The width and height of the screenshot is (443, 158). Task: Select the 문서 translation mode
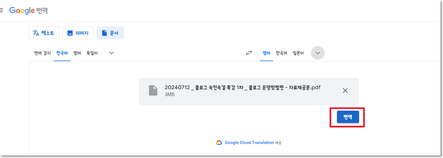point(110,33)
